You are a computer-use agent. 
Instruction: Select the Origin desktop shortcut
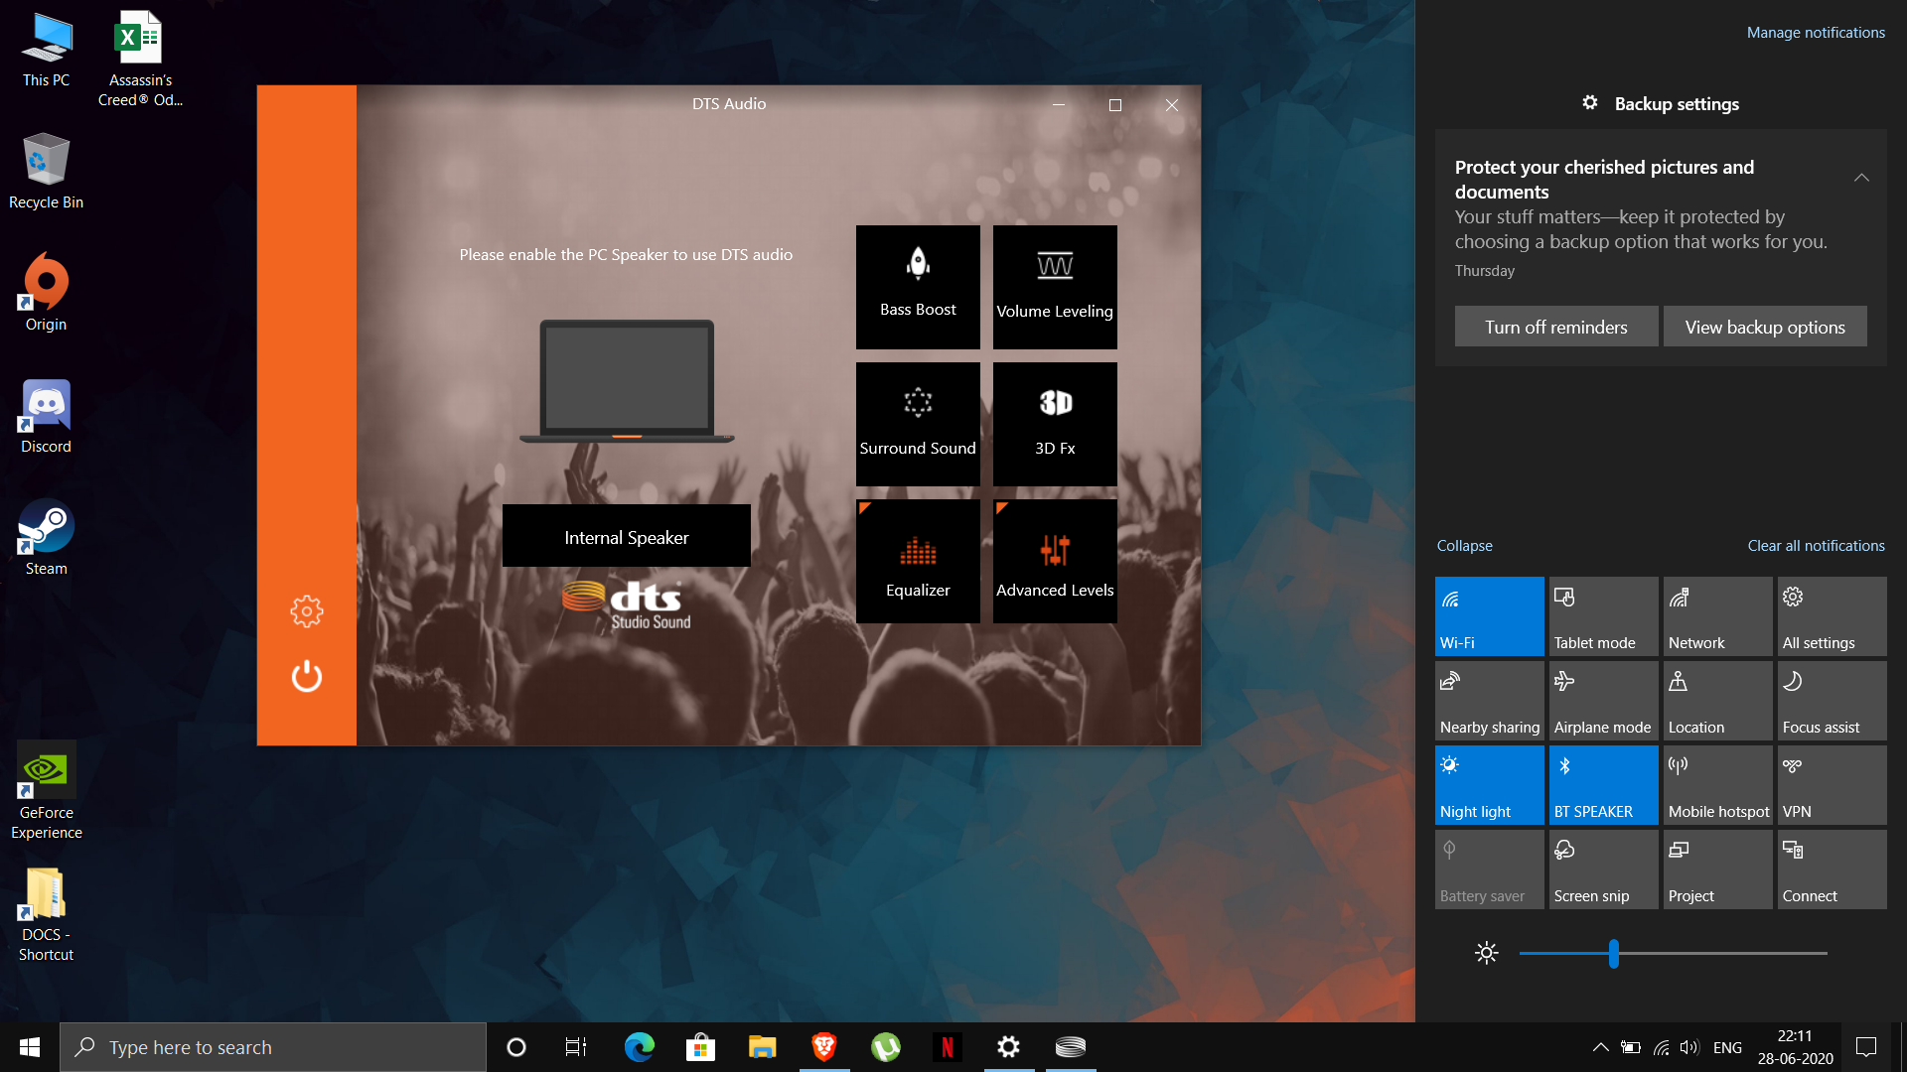(x=47, y=292)
